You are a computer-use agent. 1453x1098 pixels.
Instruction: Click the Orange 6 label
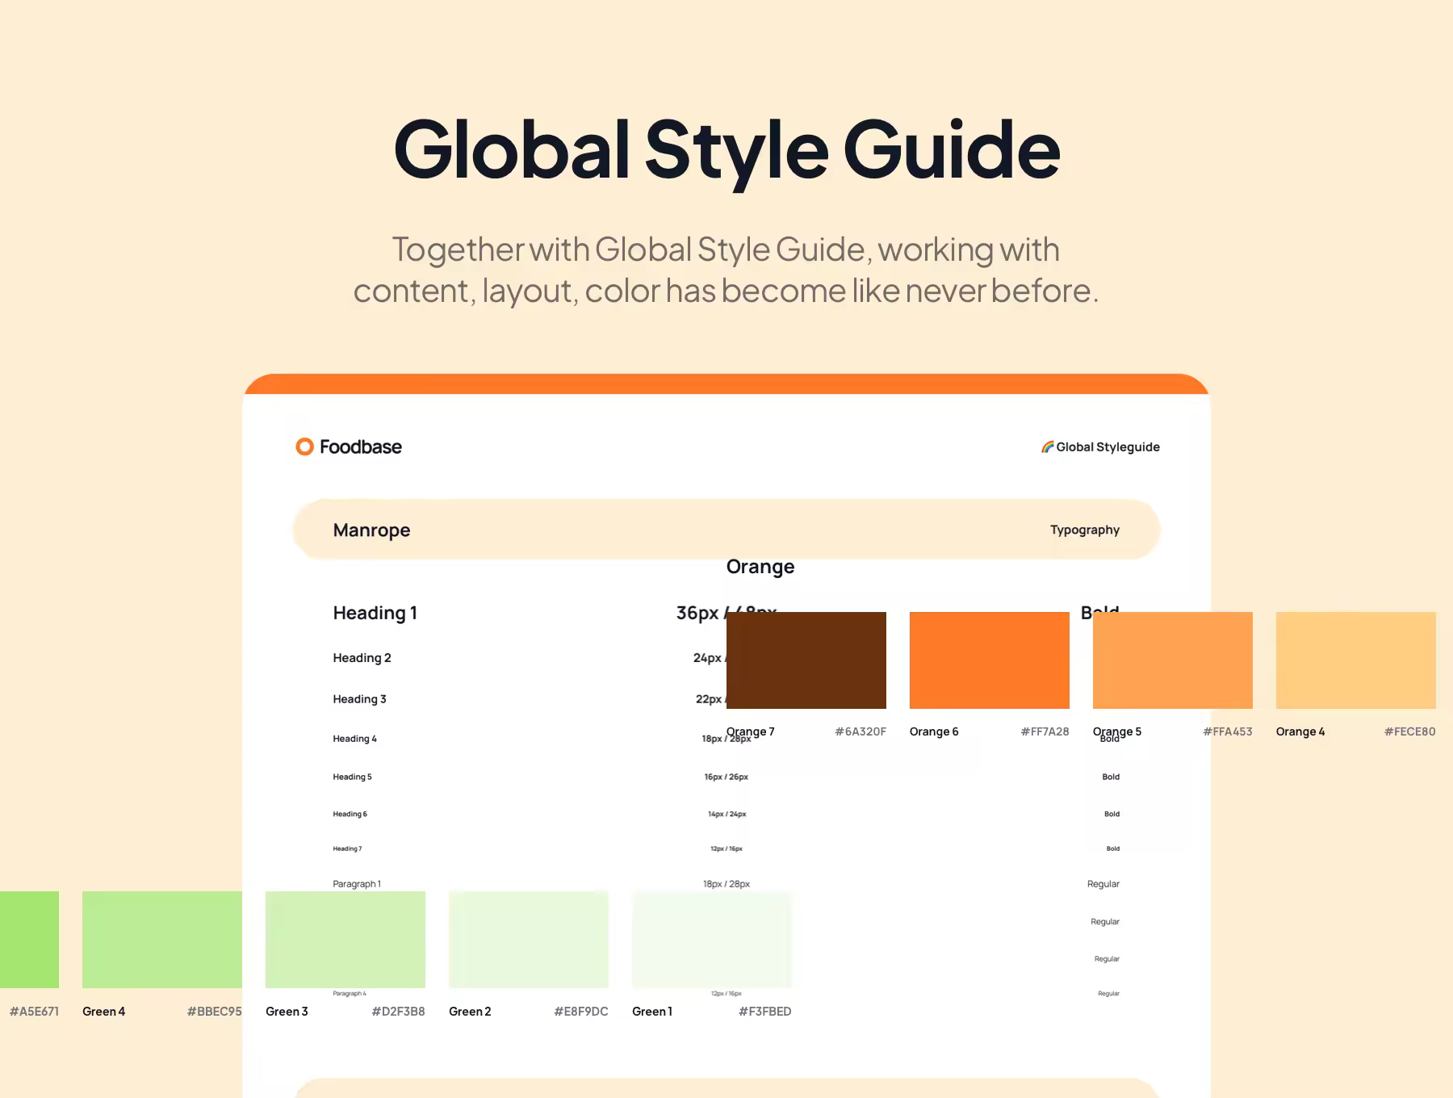[x=934, y=731]
